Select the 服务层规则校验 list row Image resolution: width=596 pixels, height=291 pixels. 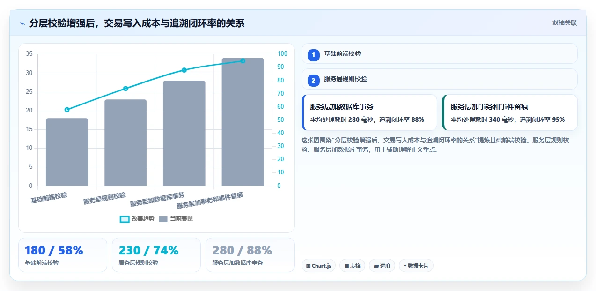440,79
